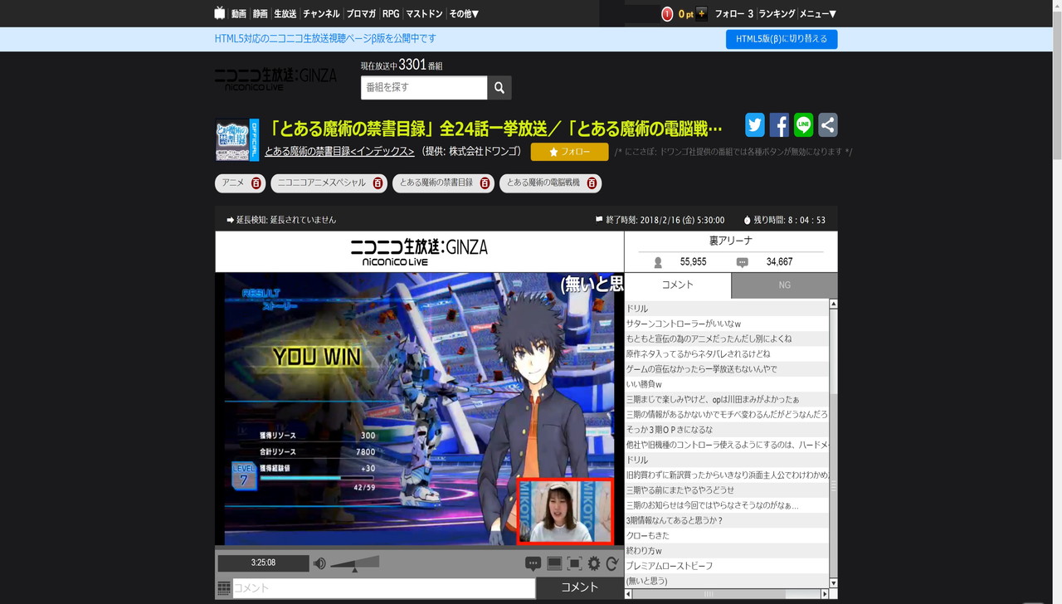Click HTML5 beta announcement link text
This screenshot has height=604, width=1062.
(x=325, y=38)
